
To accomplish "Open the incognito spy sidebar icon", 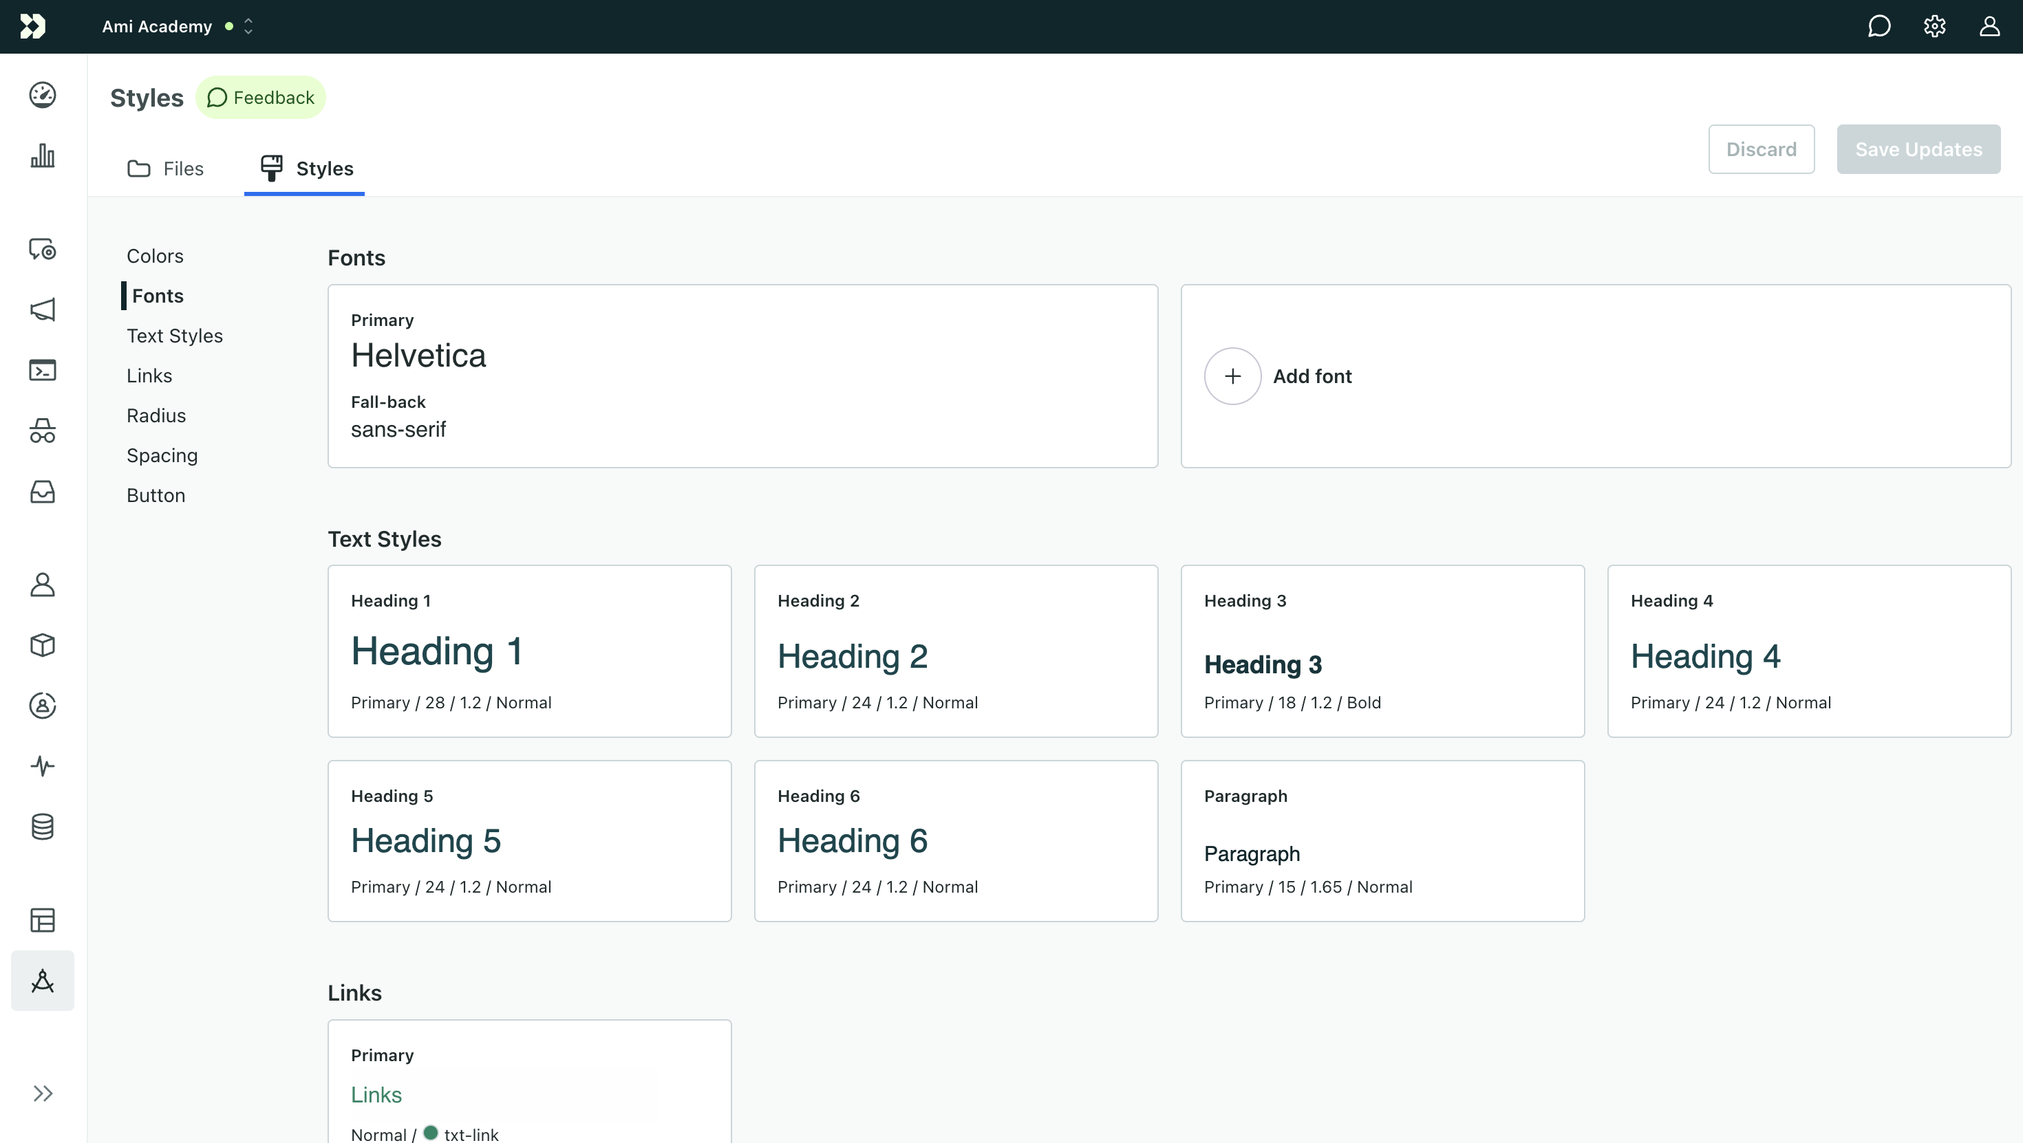I will [x=43, y=431].
